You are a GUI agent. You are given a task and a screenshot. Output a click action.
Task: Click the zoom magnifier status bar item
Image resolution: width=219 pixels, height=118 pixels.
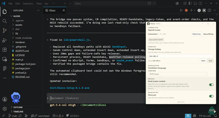188,116
